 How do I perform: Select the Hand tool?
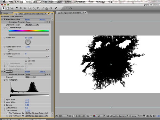pyautogui.click(x=8, y=8)
